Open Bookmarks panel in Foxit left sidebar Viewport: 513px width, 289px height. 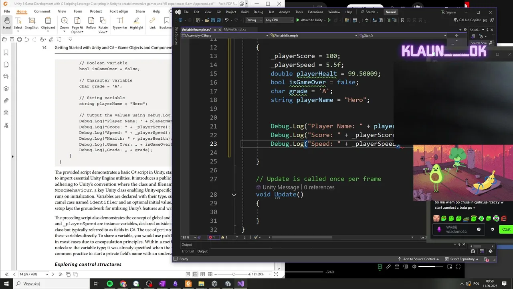click(x=6, y=53)
